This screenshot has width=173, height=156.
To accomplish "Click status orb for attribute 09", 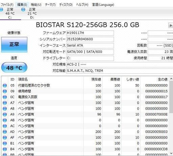I will coord(5,91).
